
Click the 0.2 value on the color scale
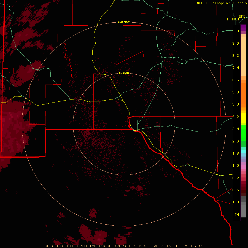(236, 178)
